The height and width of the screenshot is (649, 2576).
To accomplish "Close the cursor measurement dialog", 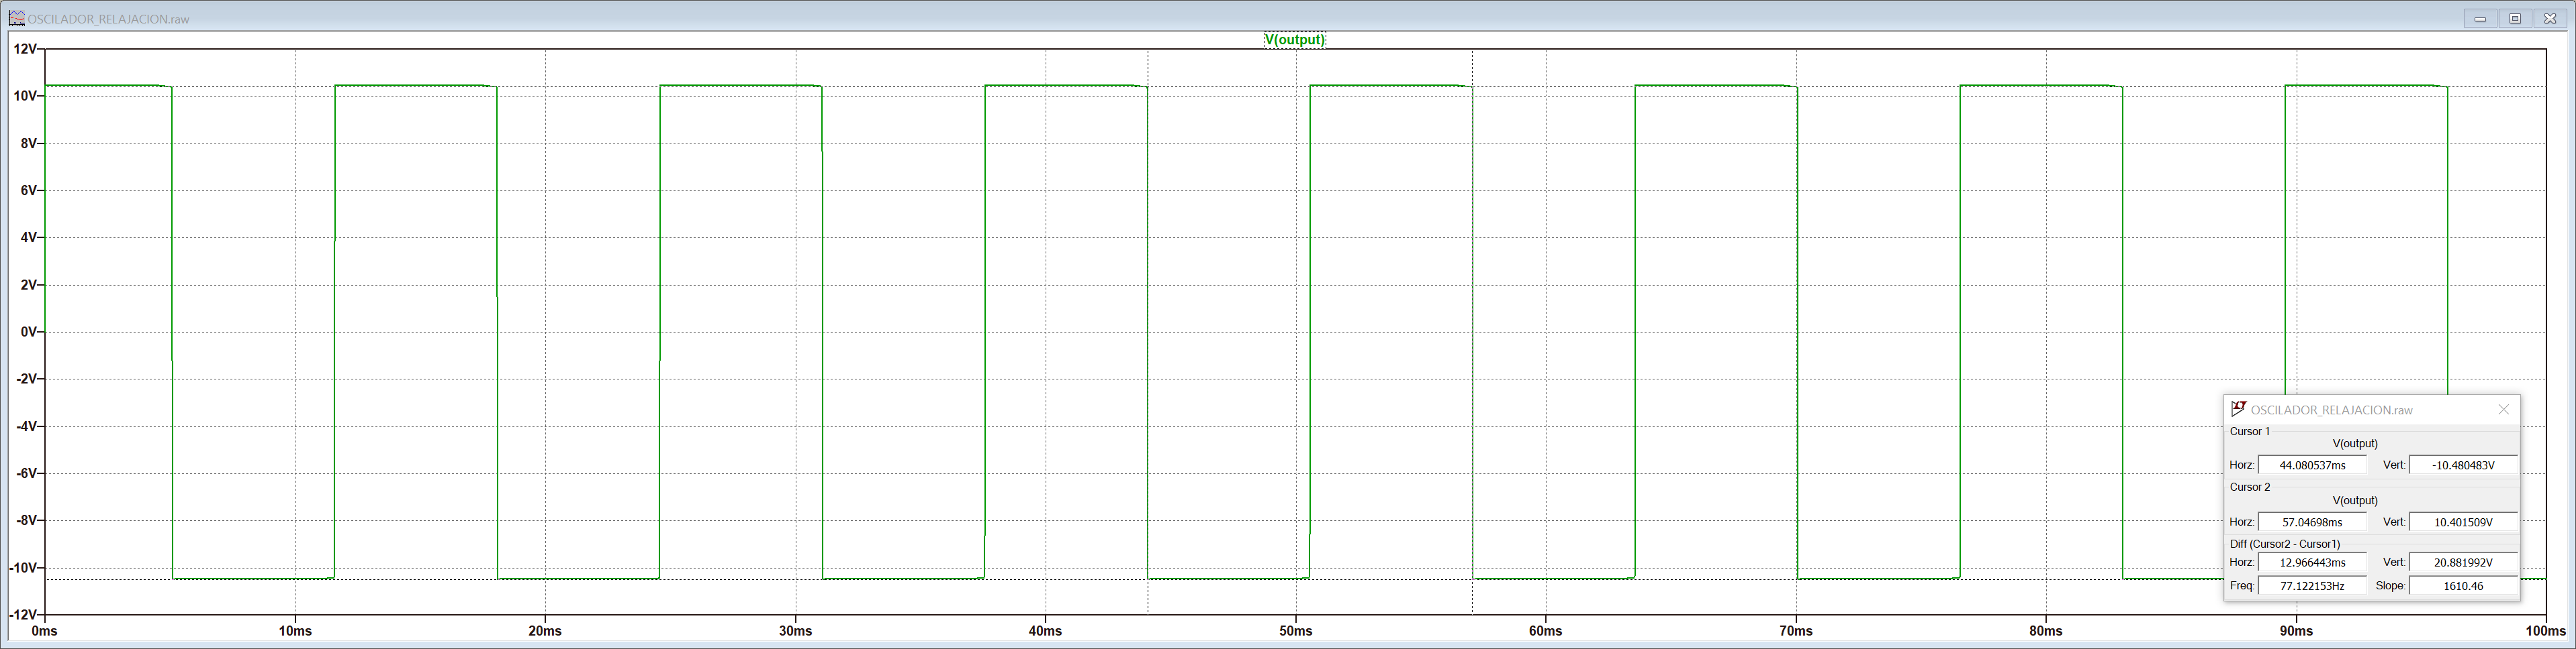I will pyautogui.click(x=2503, y=410).
